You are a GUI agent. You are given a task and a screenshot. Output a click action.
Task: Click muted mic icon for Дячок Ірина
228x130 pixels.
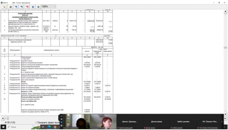[x=145, y=128]
